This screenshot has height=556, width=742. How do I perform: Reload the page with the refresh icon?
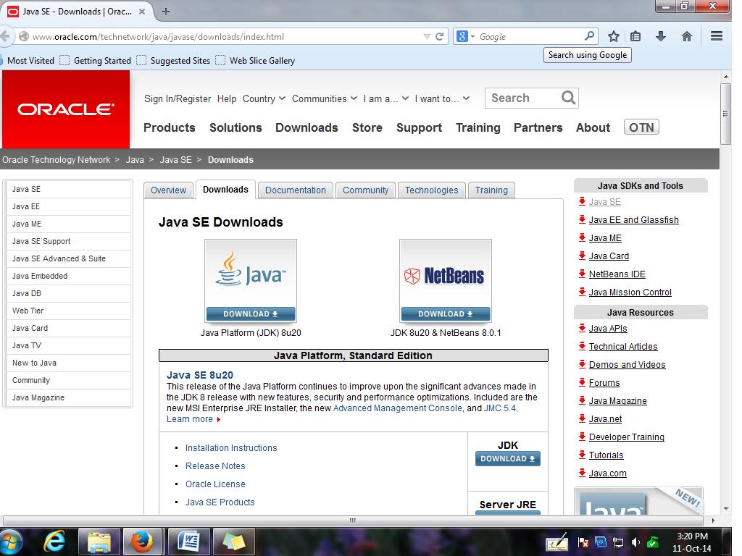[x=440, y=36]
